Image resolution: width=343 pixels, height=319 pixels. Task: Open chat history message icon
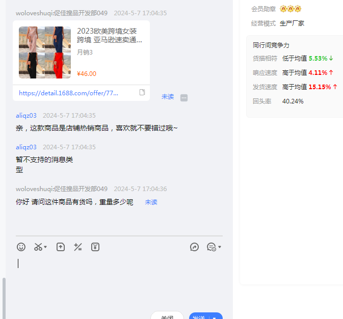[212, 247]
